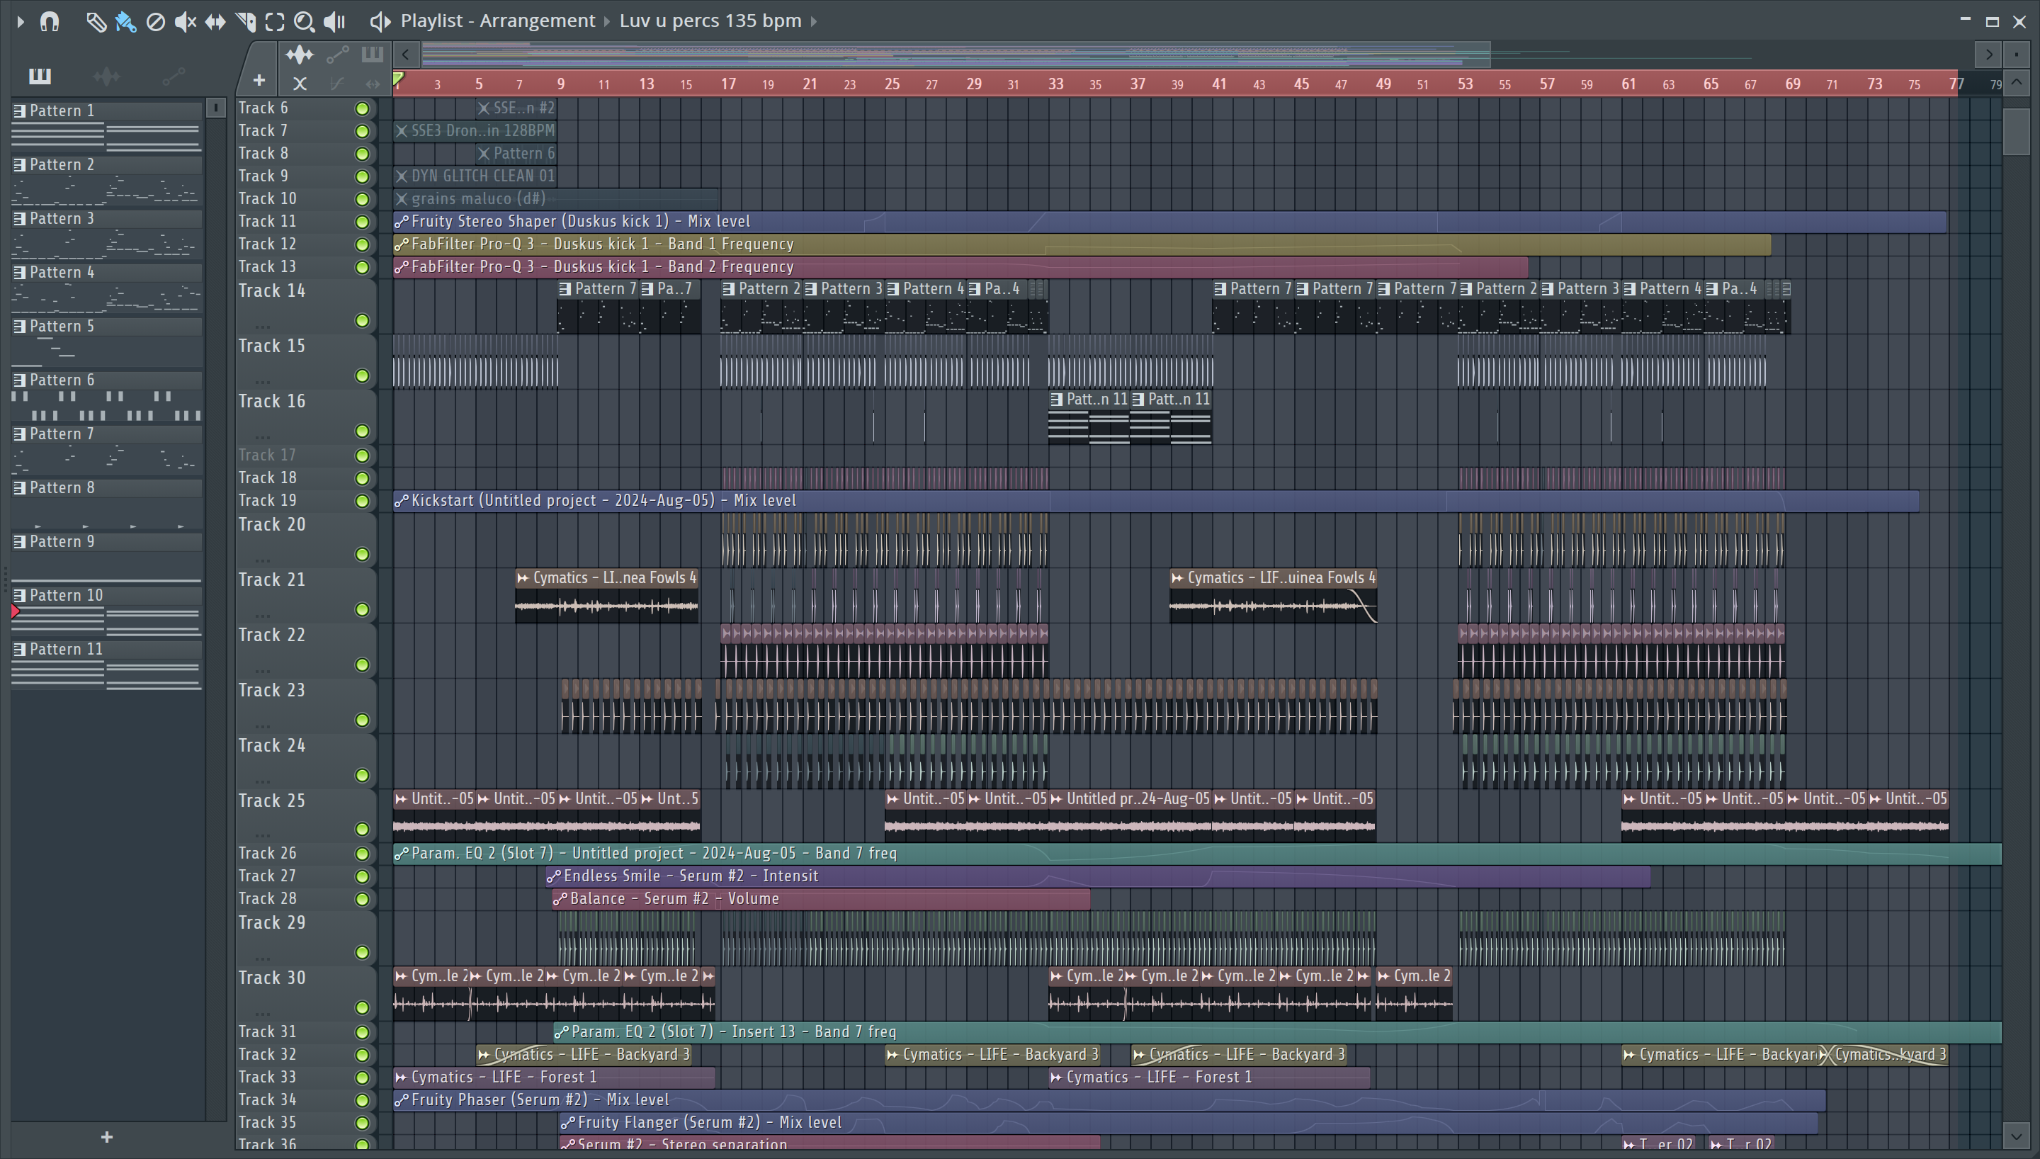Open Track 29 options via its dots
Viewport: 2040px width, 1159px height.
coord(263,959)
